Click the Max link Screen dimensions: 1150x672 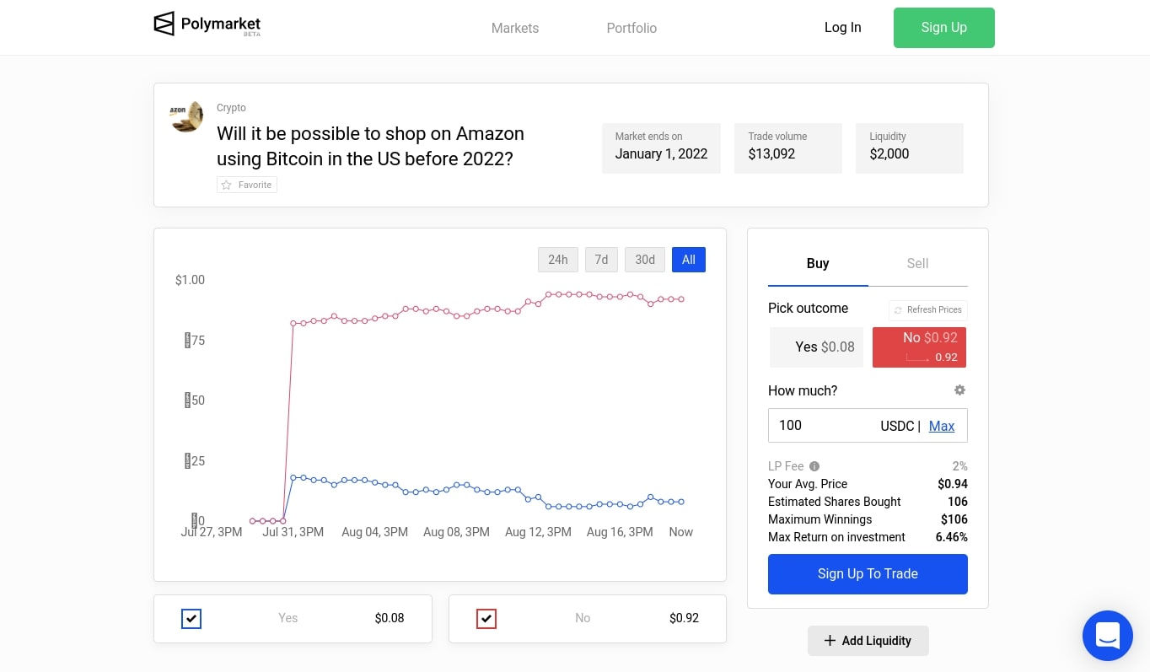942,426
